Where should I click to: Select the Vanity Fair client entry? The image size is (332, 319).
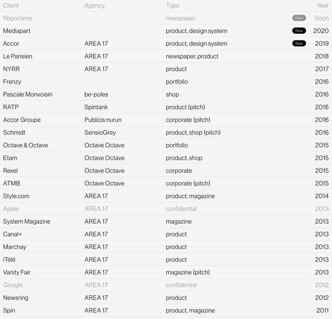point(17,272)
